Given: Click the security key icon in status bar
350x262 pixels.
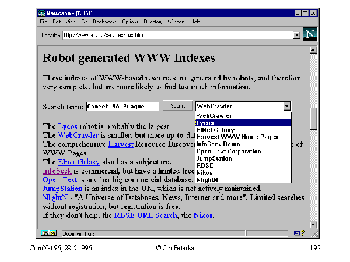Looking at the screenshot, I should click(49, 233).
